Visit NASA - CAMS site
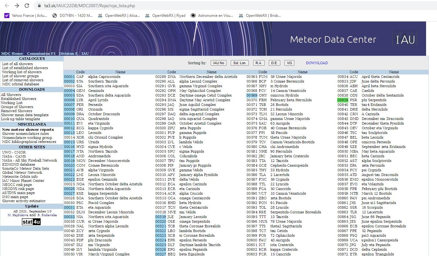Screen dimensions: 437x256 (14, 156)
